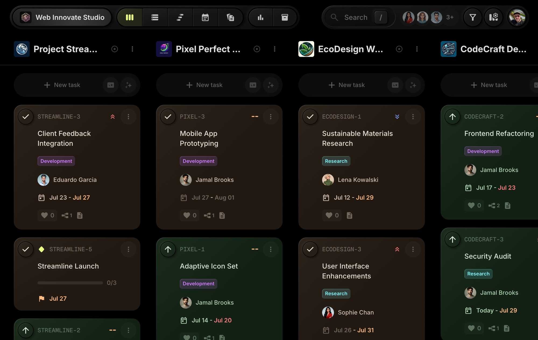Open the archive view
Screen dimensions: 538x340
[x=285, y=17]
